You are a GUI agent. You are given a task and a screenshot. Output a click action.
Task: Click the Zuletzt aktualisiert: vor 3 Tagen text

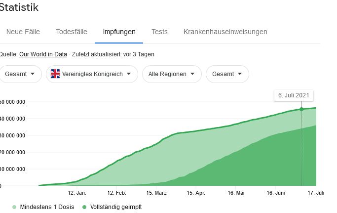[113, 54]
